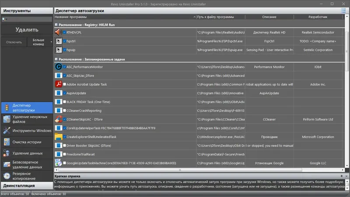
Task: Click the CreateExplorerShellUnelevatedTask folder icon
Action: (x=58, y=137)
